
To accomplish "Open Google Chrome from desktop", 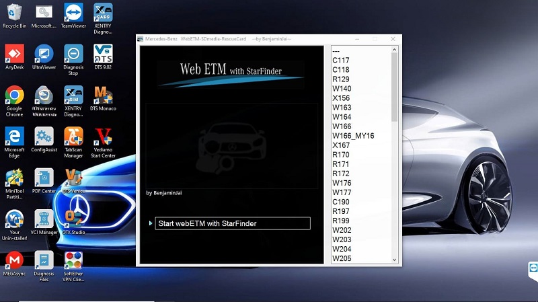I will 14,102.
